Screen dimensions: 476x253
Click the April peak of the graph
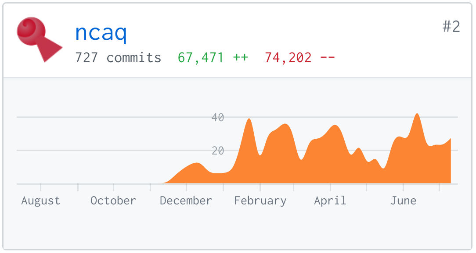tap(335, 127)
